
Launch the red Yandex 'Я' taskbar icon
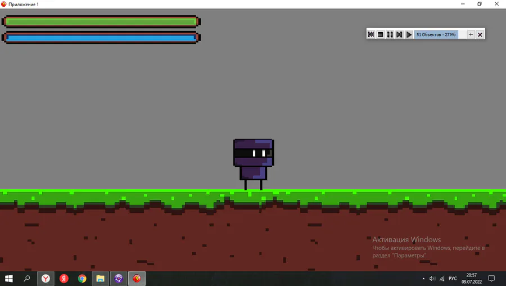pos(64,278)
